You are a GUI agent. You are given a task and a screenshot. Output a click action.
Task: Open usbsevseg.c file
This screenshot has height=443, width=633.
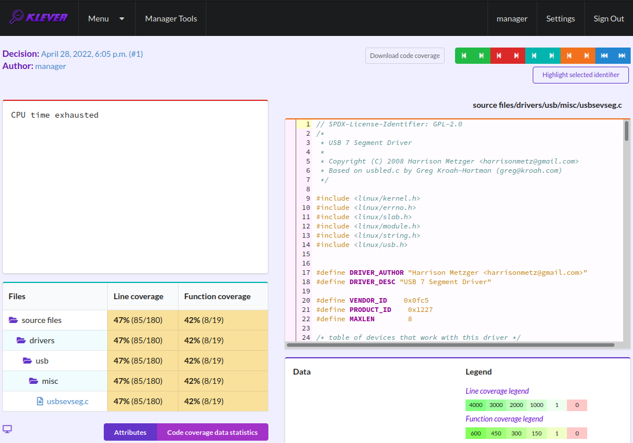[x=67, y=401]
